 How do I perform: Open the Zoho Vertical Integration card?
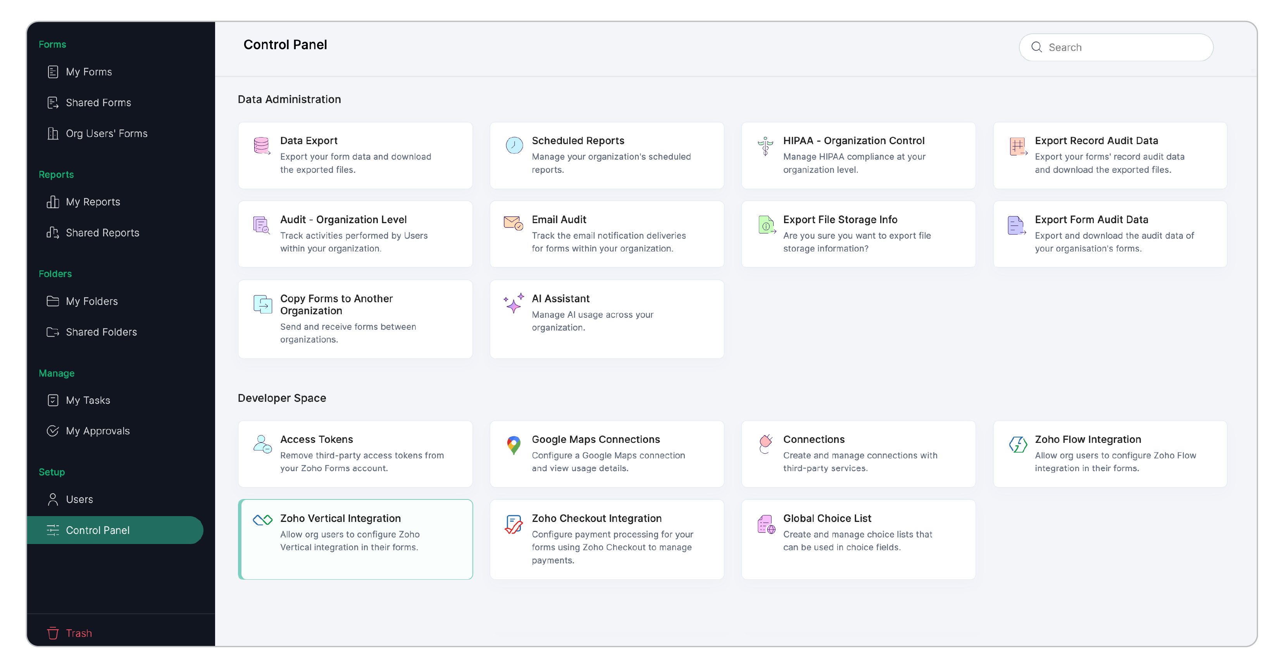(355, 539)
